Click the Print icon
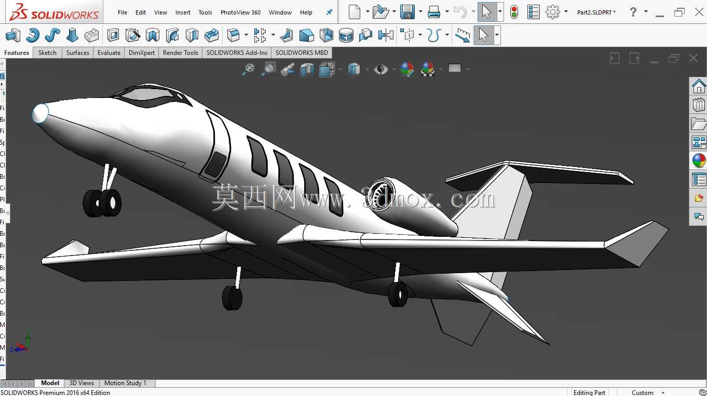Viewport: 707px width, 396px height. pos(434,12)
